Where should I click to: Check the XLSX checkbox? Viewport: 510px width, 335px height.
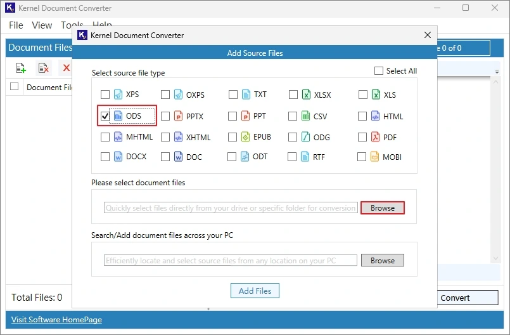293,95
